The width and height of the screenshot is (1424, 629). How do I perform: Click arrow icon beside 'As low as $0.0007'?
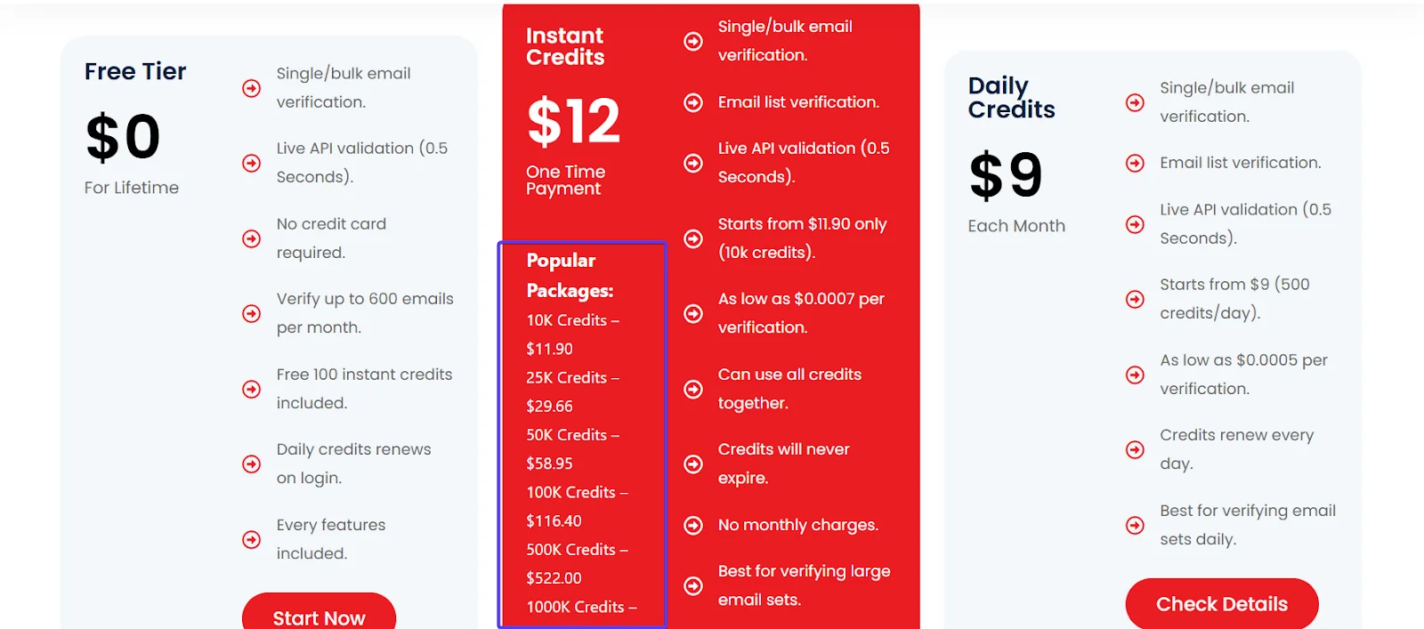pos(693,313)
